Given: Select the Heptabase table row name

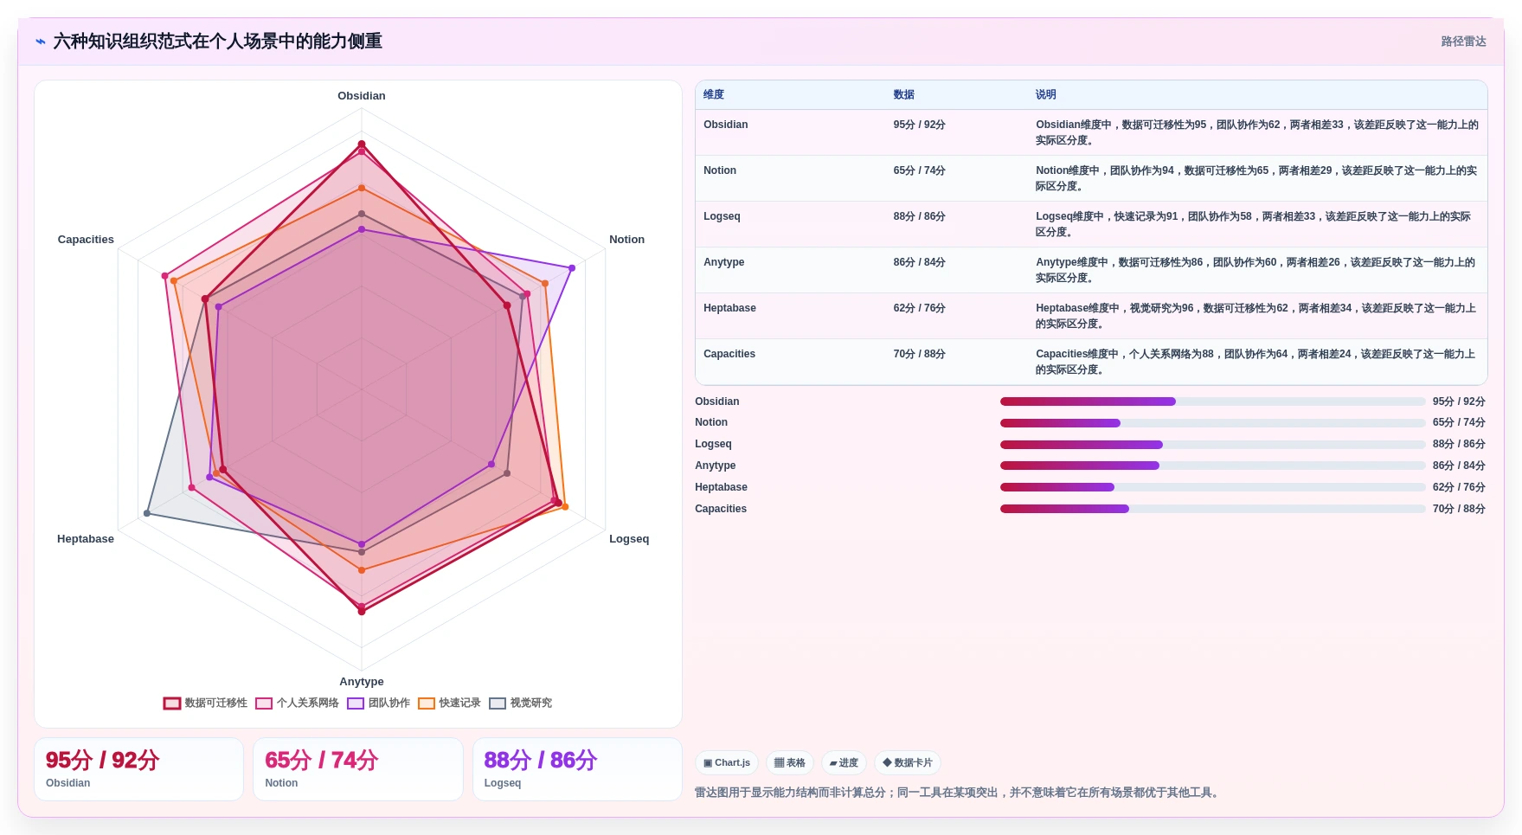Looking at the screenshot, I should pyautogui.click(x=729, y=308).
